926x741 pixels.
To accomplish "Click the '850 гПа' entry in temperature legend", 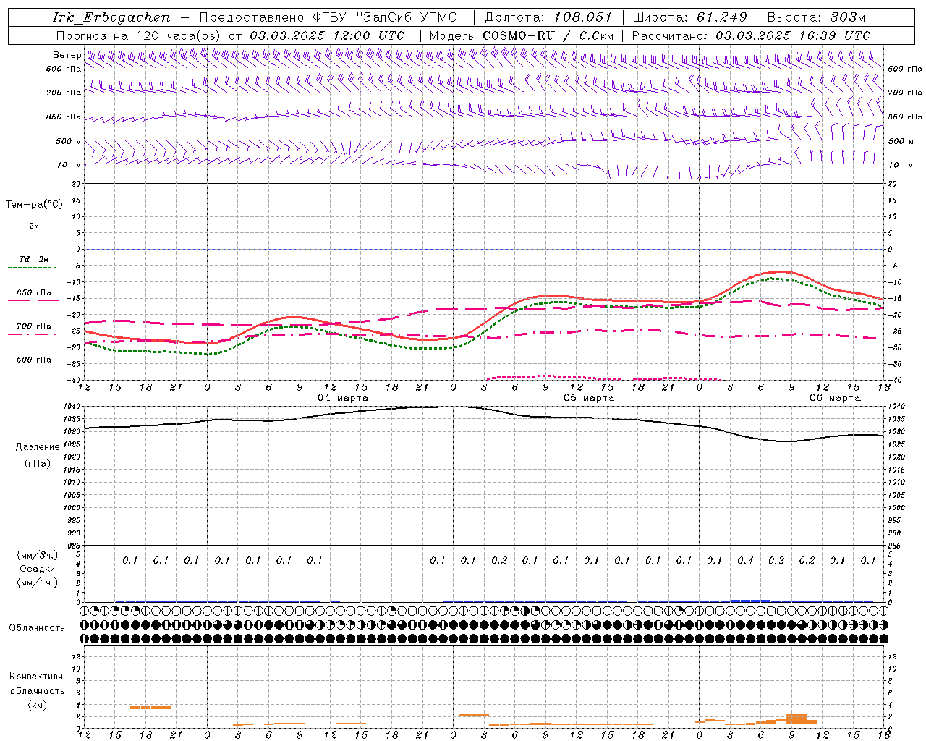I will coord(34,293).
